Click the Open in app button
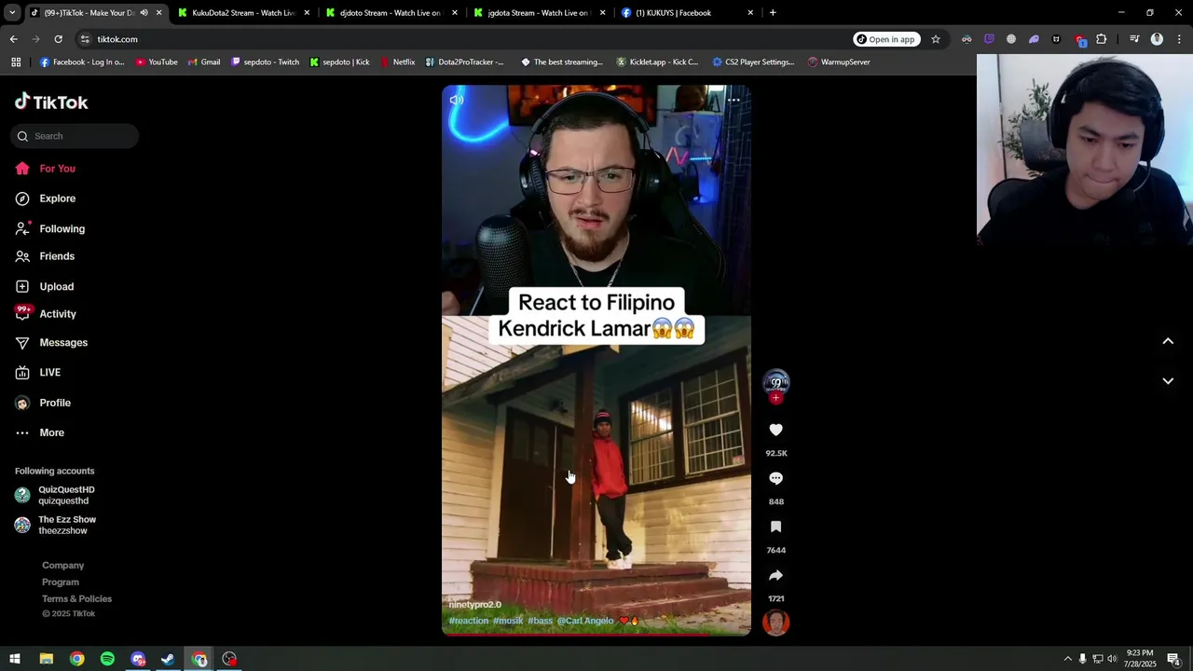This screenshot has height=671, width=1193. 886,39
